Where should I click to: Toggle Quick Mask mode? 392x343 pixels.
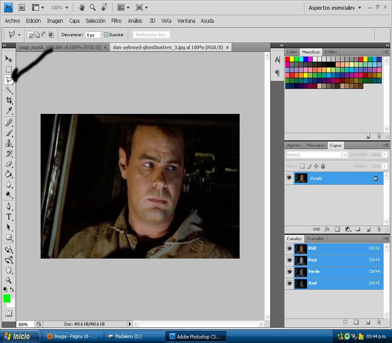[x=8, y=313]
